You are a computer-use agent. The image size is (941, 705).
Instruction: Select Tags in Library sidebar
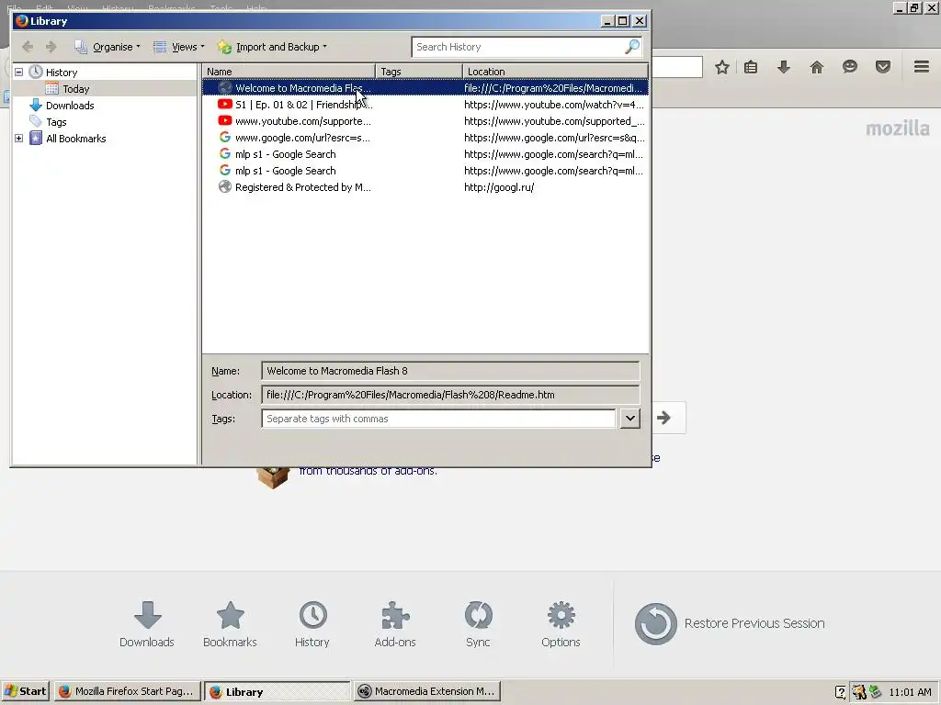(x=56, y=122)
